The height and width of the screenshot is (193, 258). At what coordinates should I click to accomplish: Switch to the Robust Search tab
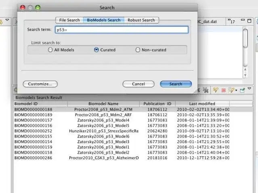141,20
